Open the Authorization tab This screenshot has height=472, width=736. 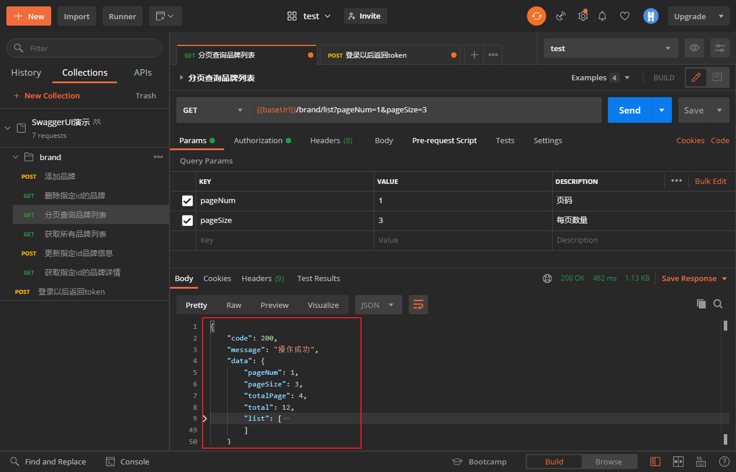tap(263, 140)
